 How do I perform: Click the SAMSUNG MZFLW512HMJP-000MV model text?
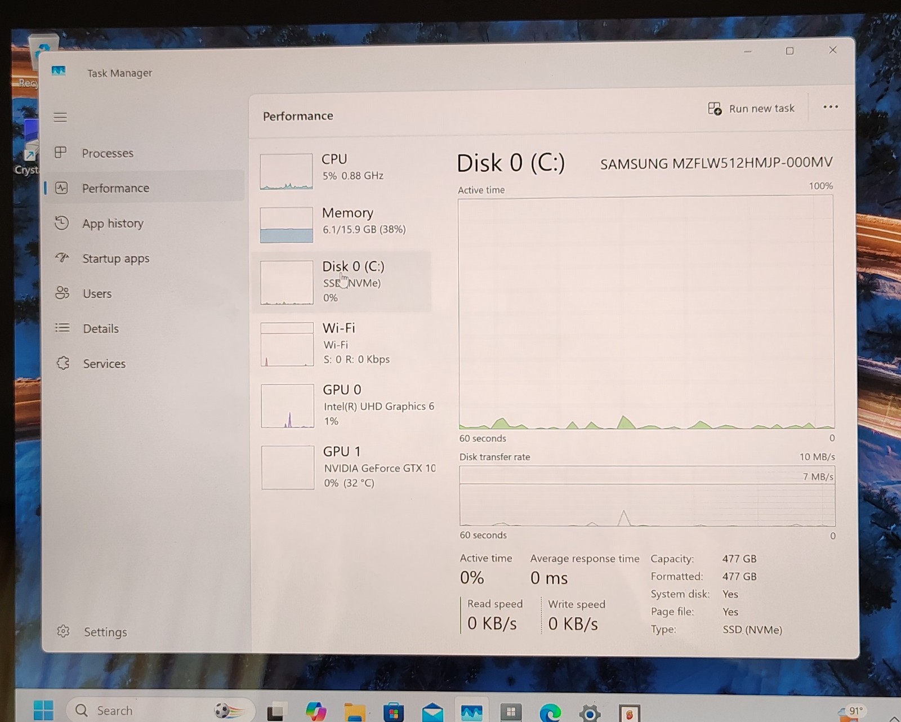click(716, 163)
